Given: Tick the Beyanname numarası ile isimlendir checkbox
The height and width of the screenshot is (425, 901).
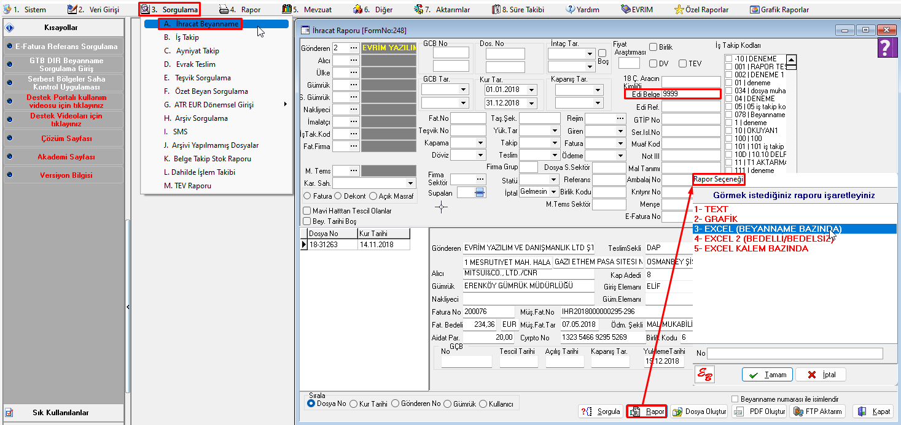Looking at the screenshot, I should click(x=735, y=399).
